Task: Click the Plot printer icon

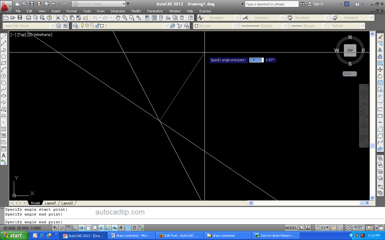Action: tap(29, 18)
